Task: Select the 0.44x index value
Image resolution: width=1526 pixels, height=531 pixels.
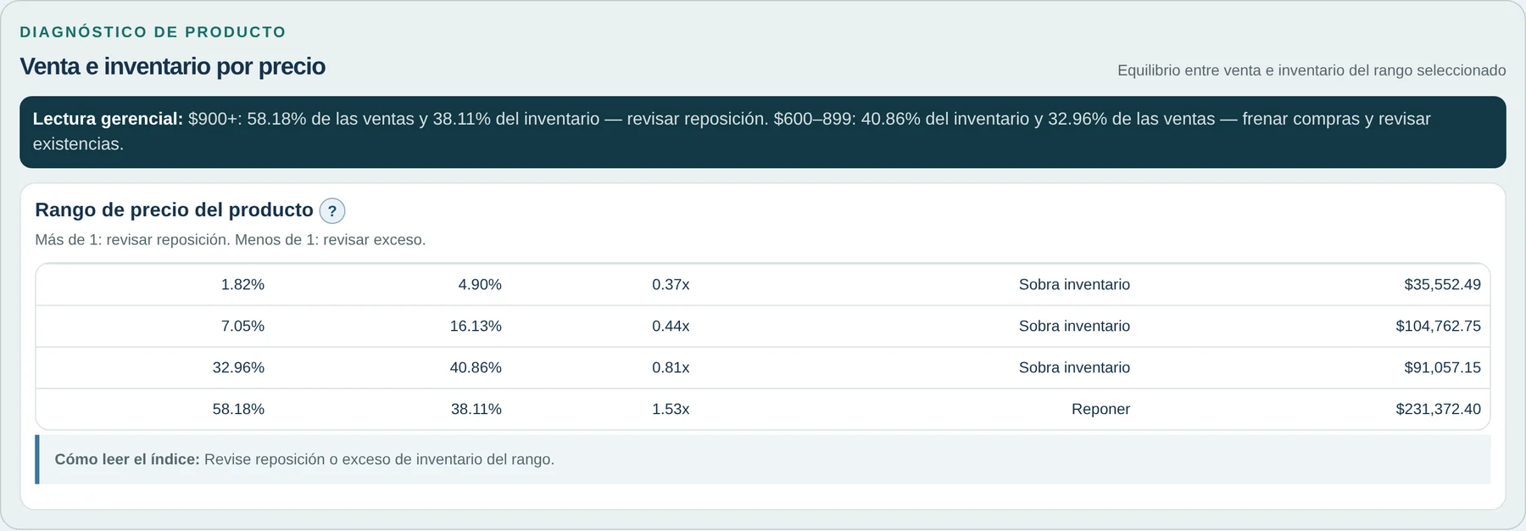Action: (671, 327)
